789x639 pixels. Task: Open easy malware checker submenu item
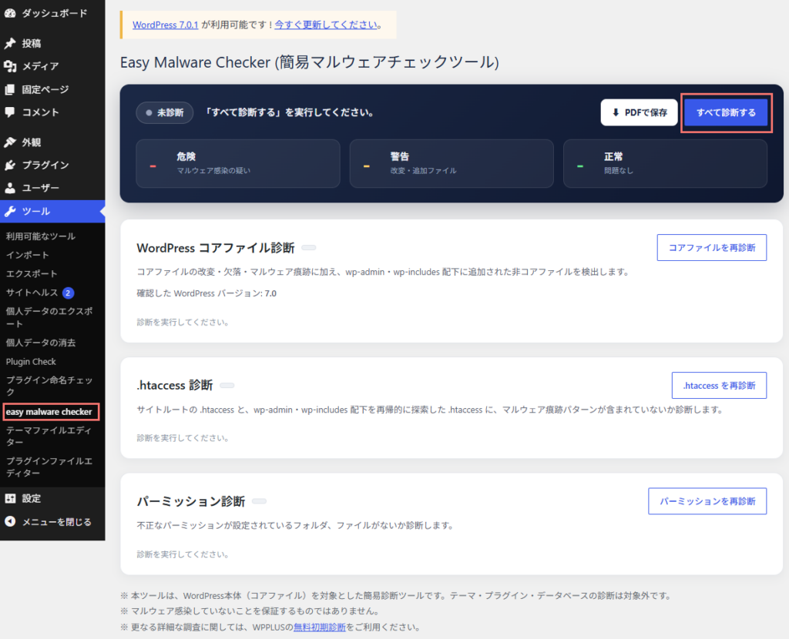click(51, 412)
